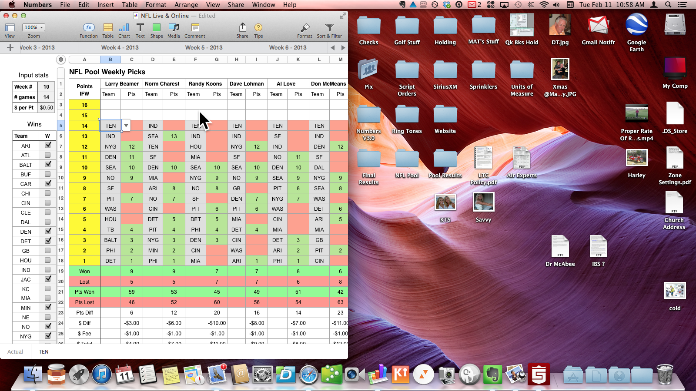Add a new sheet with plus button
696x391 pixels.
(x=10, y=47)
